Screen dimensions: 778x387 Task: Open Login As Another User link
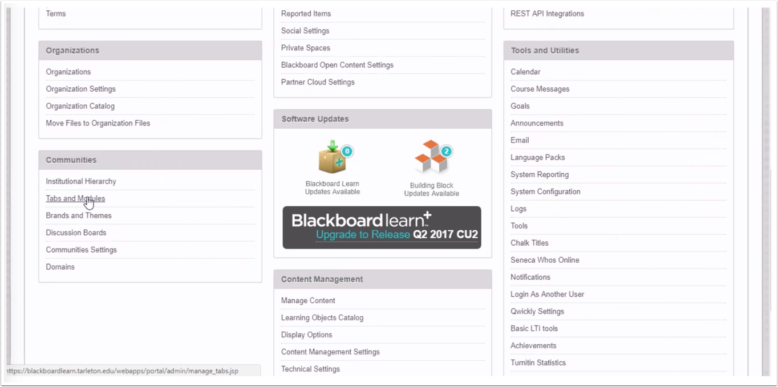547,294
